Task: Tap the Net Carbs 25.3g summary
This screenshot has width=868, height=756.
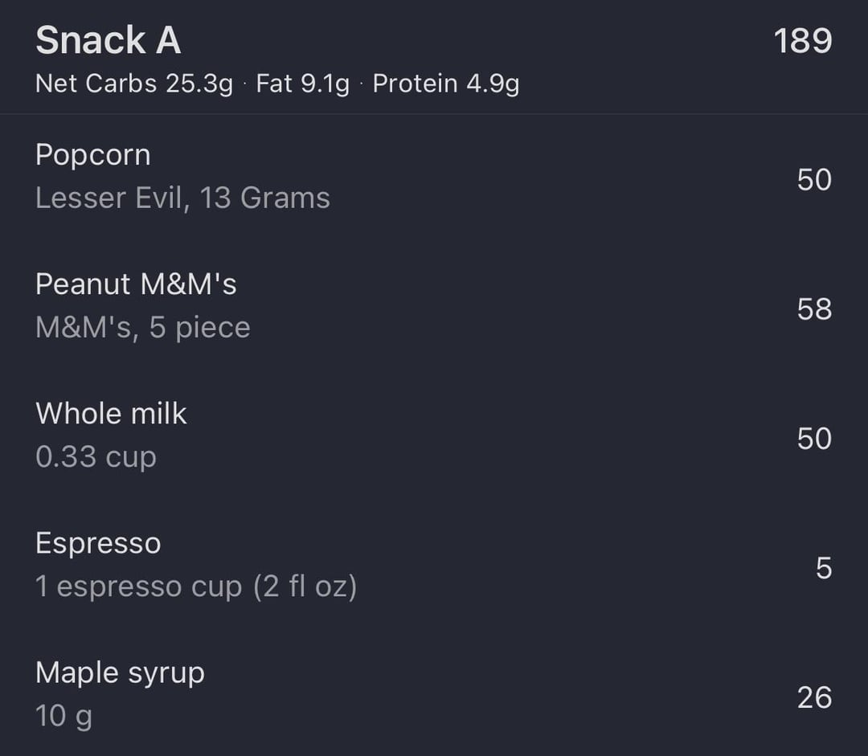Action: click(x=134, y=84)
